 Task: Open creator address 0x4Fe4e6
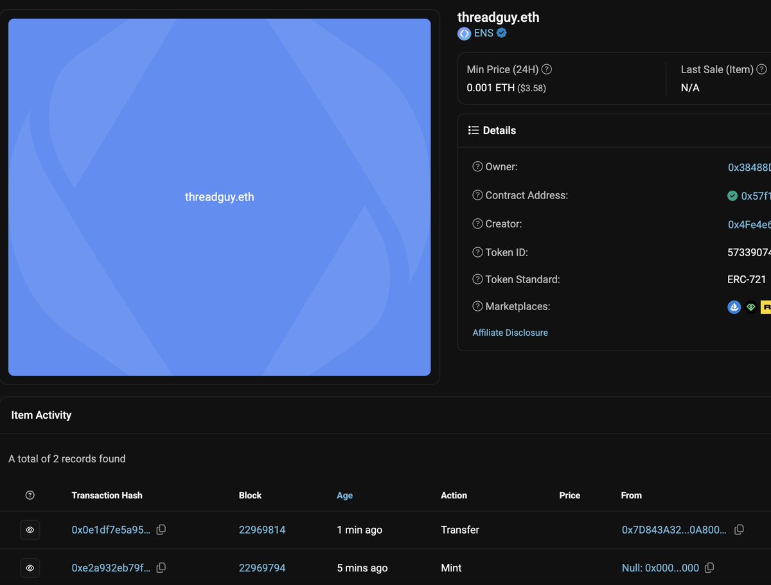coord(749,224)
